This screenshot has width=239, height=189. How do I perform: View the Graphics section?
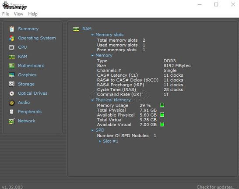pyautogui.click(x=27, y=75)
